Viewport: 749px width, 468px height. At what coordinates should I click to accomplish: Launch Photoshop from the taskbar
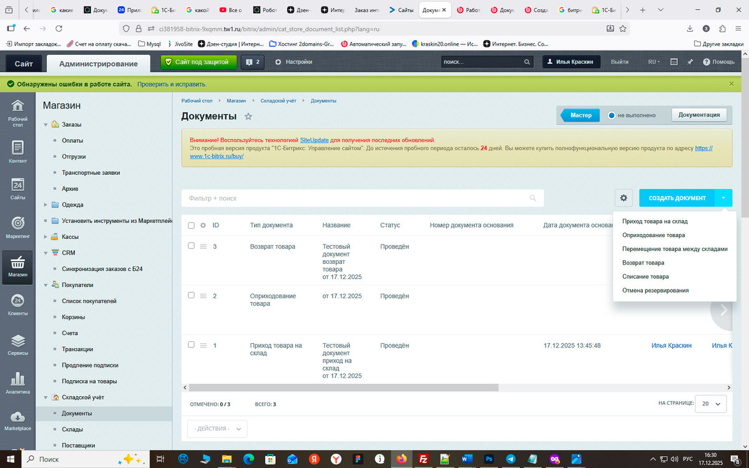489,459
